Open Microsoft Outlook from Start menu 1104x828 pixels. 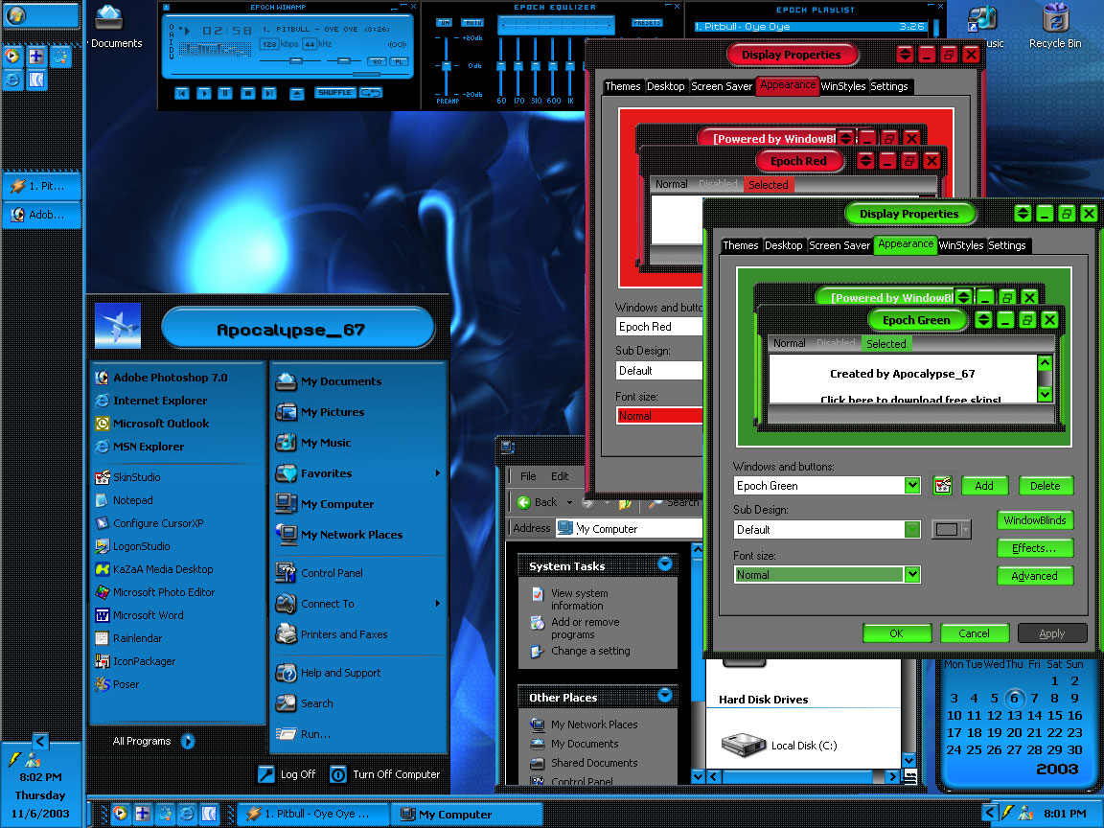pyautogui.click(x=161, y=424)
